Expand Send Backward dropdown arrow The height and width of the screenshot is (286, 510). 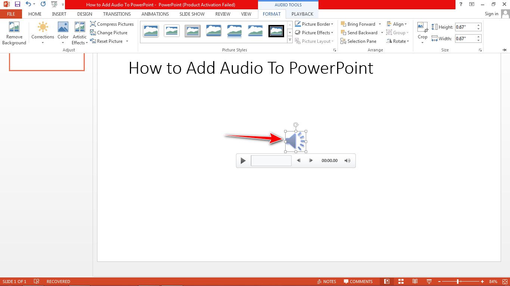point(382,33)
